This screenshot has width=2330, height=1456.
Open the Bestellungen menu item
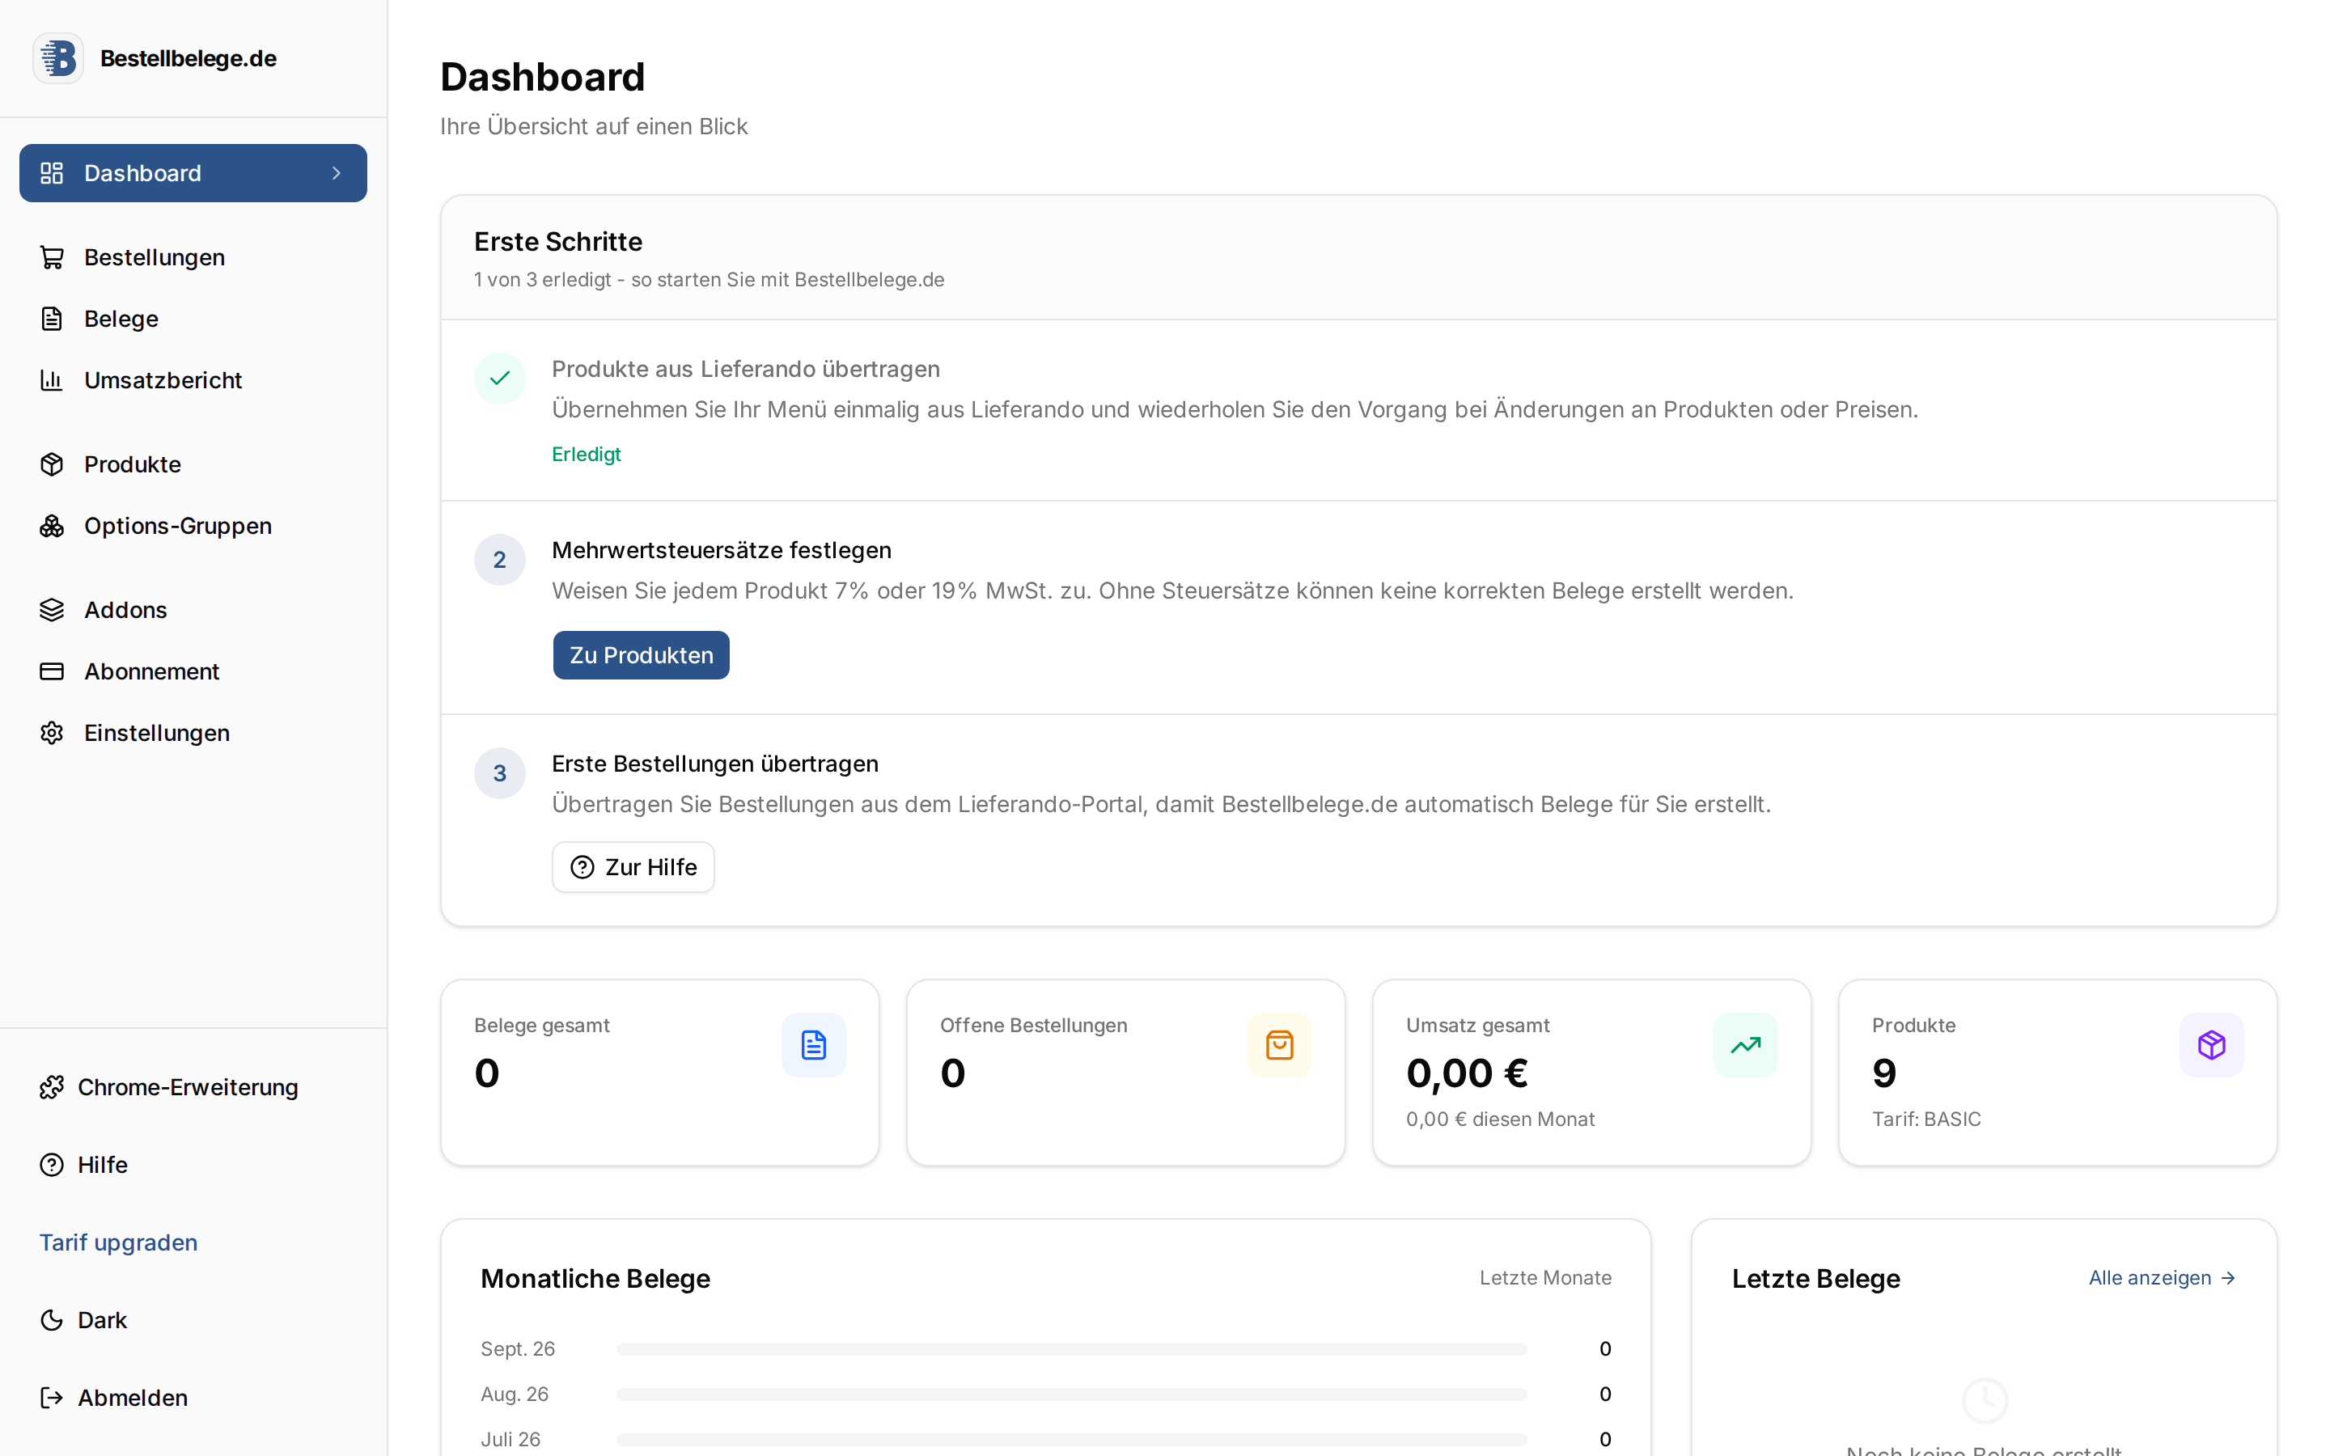point(193,257)
